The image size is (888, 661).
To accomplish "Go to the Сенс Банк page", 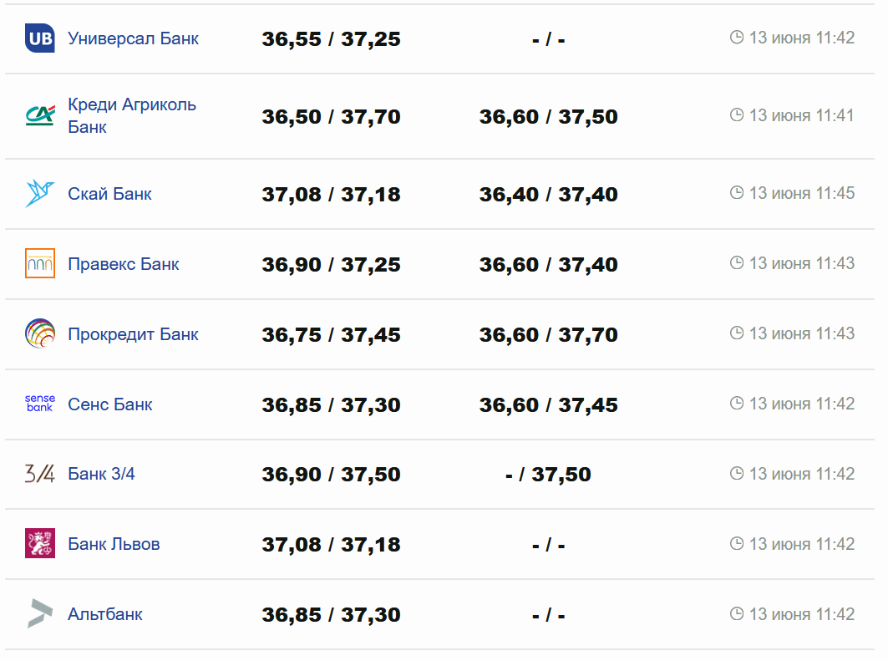I will (x=109, y=404).
